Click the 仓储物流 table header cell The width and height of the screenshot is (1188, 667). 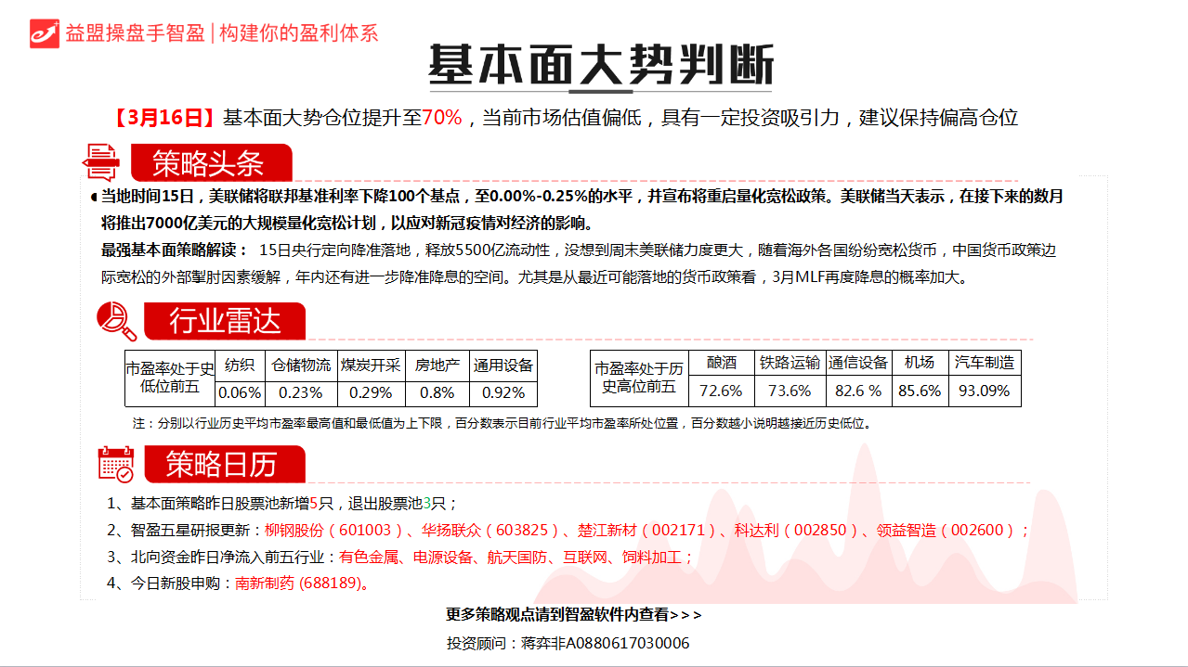(x=301, y=365)
